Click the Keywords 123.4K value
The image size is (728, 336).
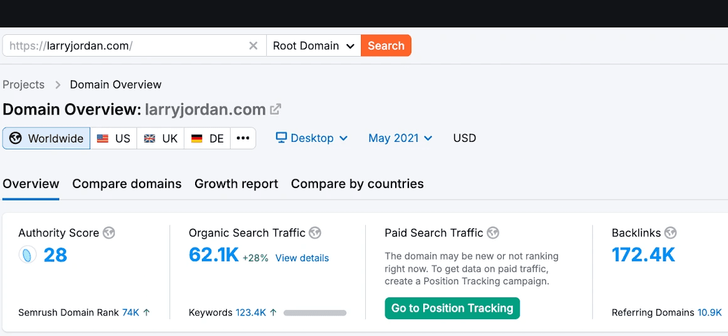tap(251, 312)
